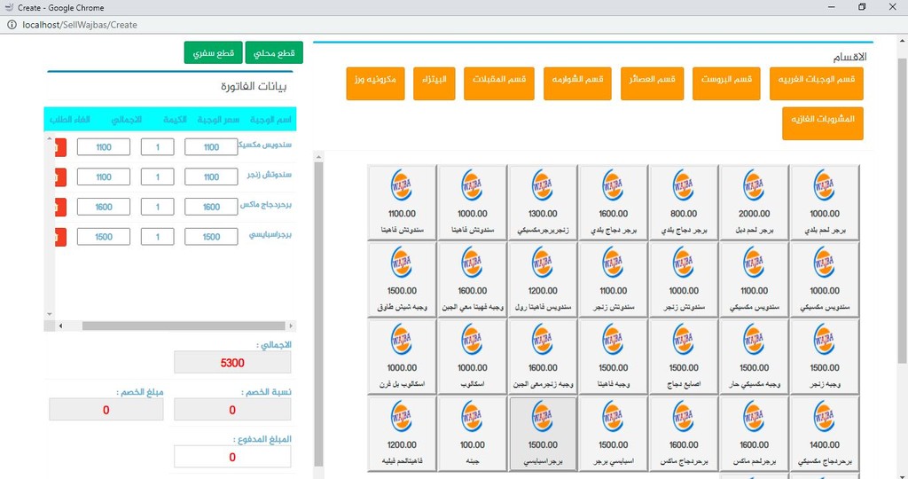Add اصابع دجاج (1500.00) item
This screenshot has height=479, width=908.
tap(684, 357)
